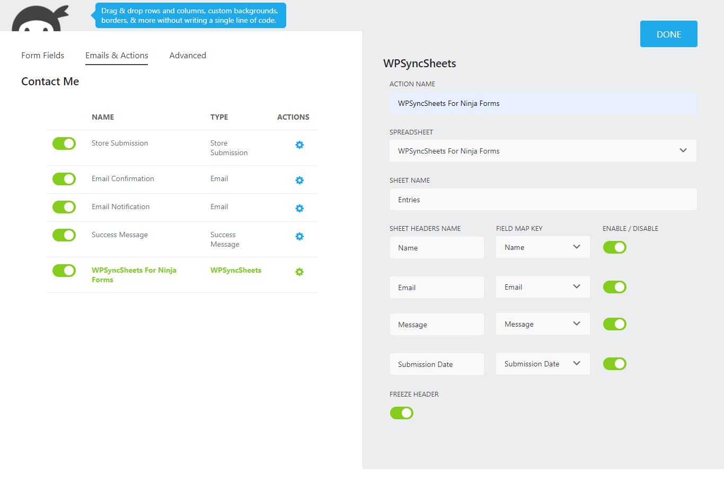Click the green WPSyncSheets type cell
Image resolution: width=724 pixels, height=485 pixels.
tap(236, 271)
